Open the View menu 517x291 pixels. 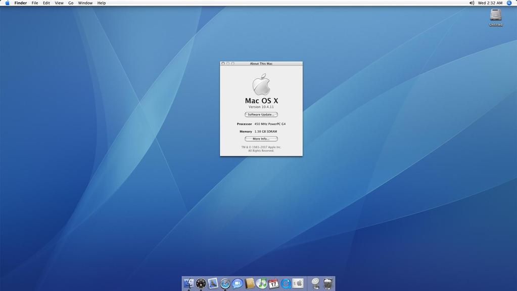(59, 3)
